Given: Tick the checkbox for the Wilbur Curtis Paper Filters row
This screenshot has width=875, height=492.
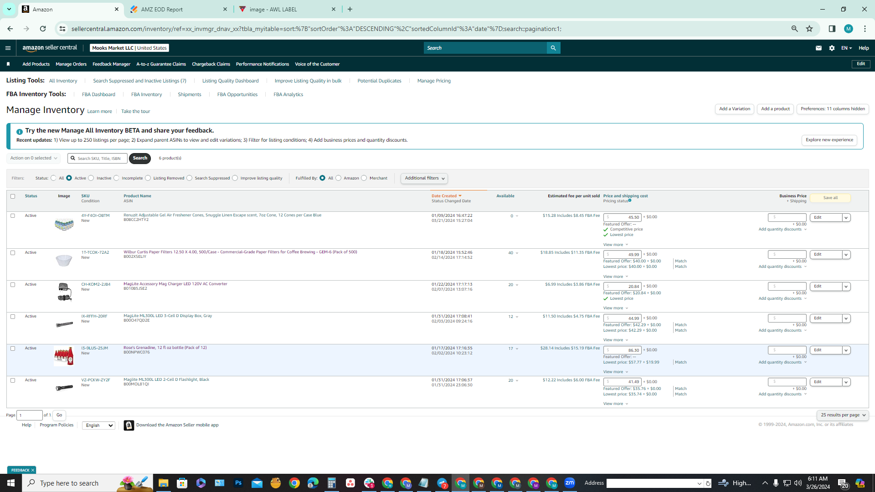Looking at the screenshot, I should point(13,253).
